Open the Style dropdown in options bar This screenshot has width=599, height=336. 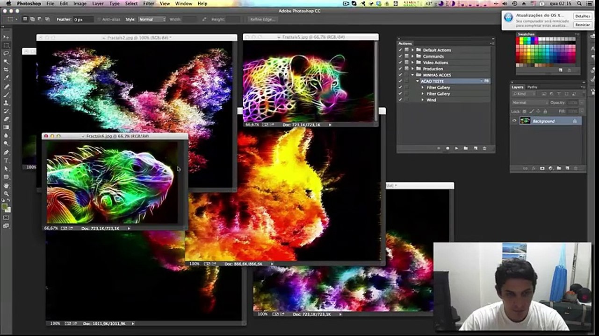pyautogui.click(x=152, y=19)
